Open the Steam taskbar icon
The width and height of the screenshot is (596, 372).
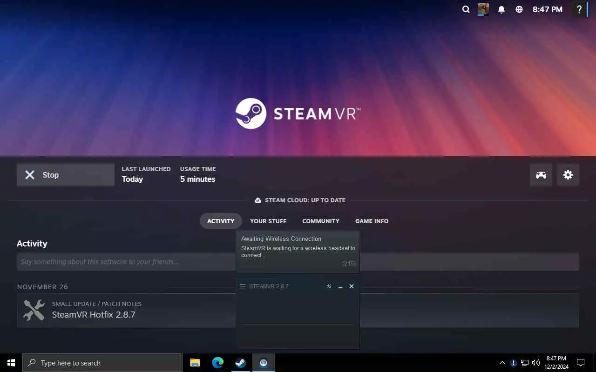[240, 363]
